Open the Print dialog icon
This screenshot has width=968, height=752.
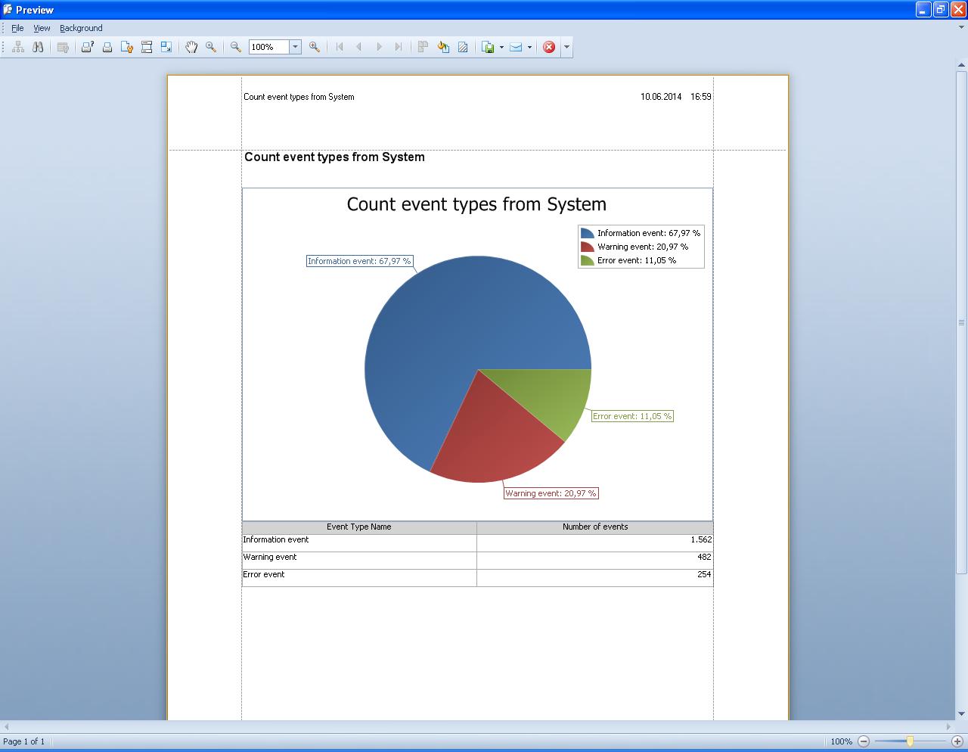click(x=88, y=47)
